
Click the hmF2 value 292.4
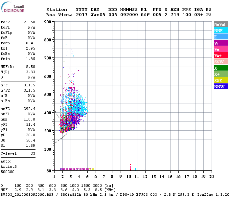click(x=29, y=109)
